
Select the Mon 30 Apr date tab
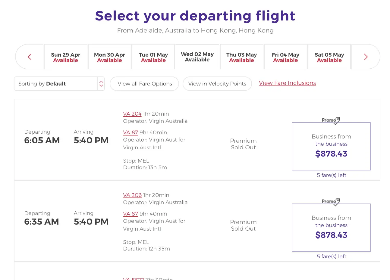tap(109, 57)
